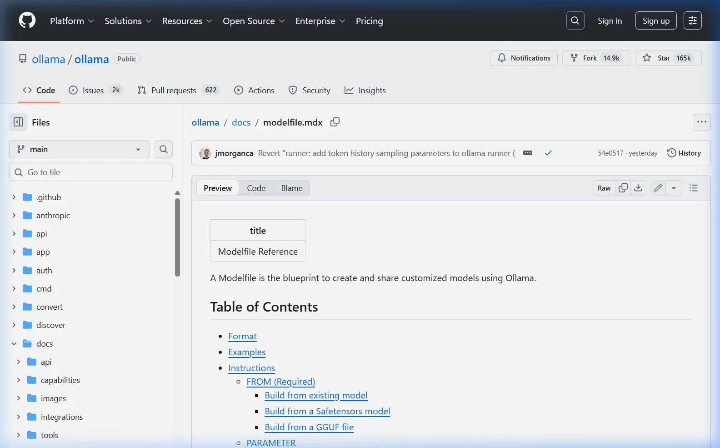Image resolution: width=720 pixels, height=448 pixels.
Task: Select the convert folder in file tree
Action: click(49, 307)
